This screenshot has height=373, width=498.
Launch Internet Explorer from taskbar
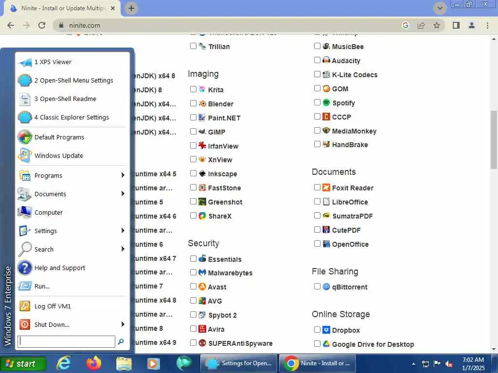[x=64, y=363]
